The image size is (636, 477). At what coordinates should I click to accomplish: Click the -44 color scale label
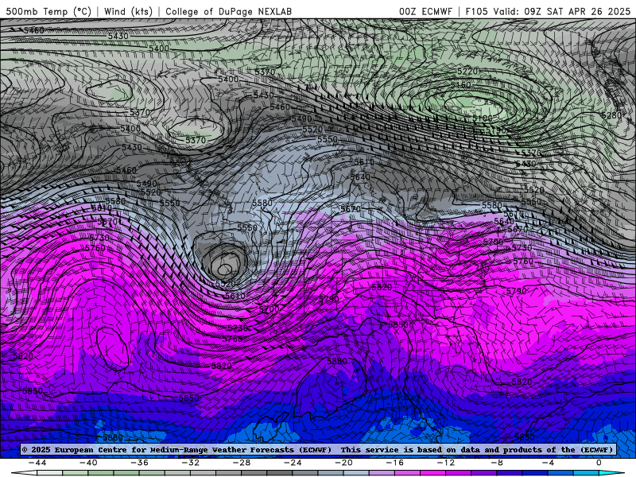[x=37, y=463]
